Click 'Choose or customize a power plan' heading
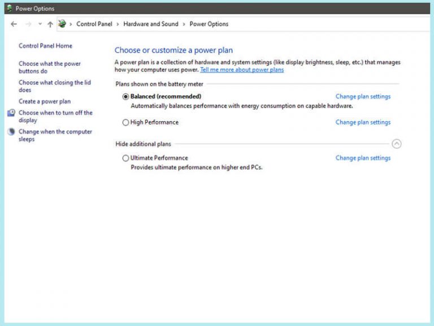This screenshot has width=434, height=326. tap(173, 50)
